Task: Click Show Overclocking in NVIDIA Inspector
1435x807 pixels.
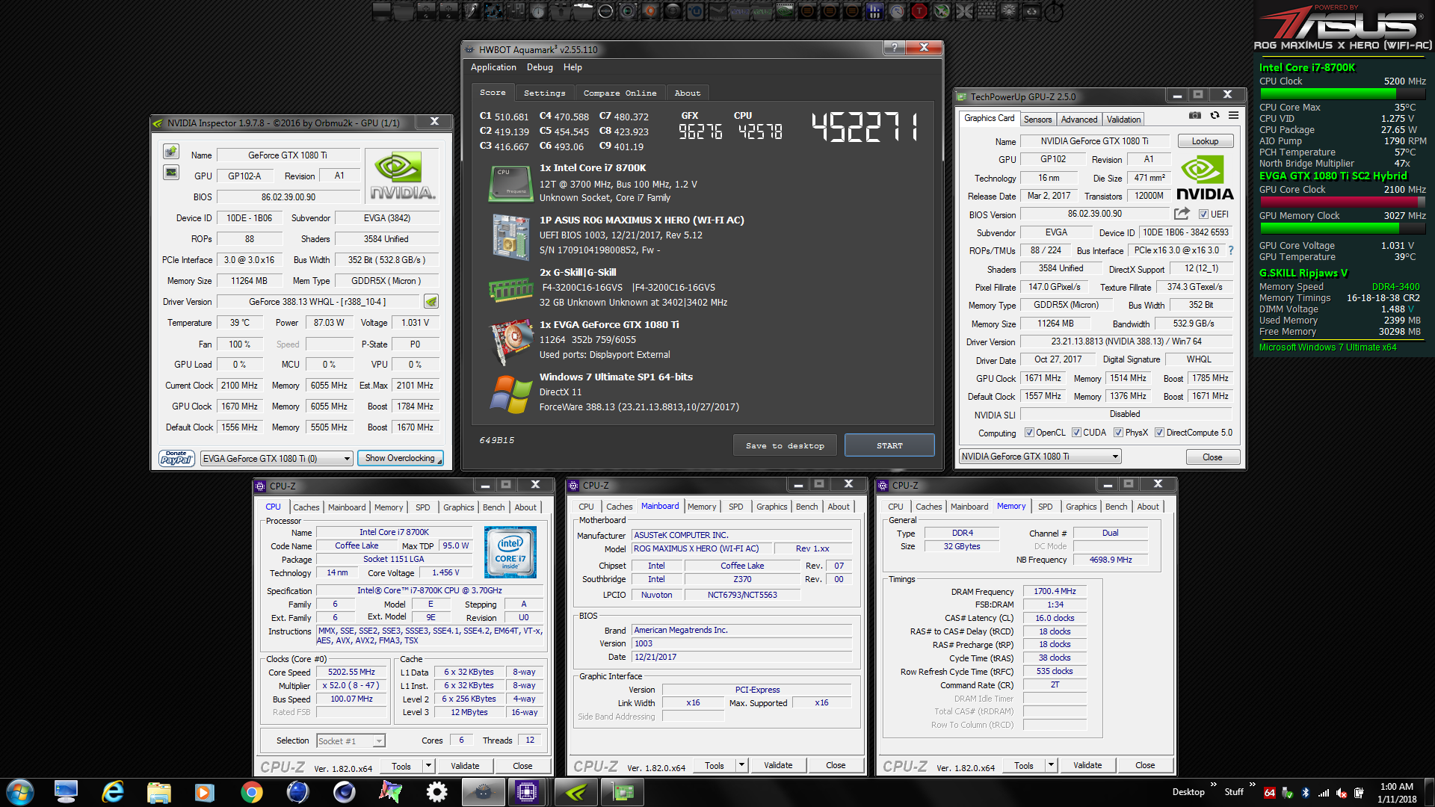Action: 400,458
